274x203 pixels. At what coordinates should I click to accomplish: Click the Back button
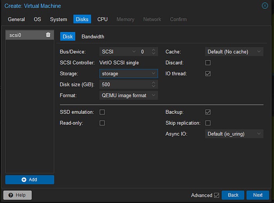click(x=233, y=195)
